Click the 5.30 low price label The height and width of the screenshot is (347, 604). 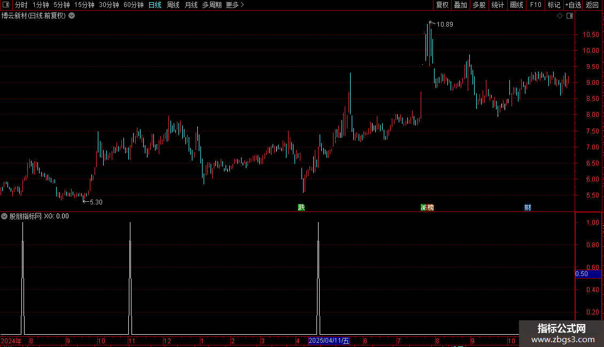[x=96, y=202]
